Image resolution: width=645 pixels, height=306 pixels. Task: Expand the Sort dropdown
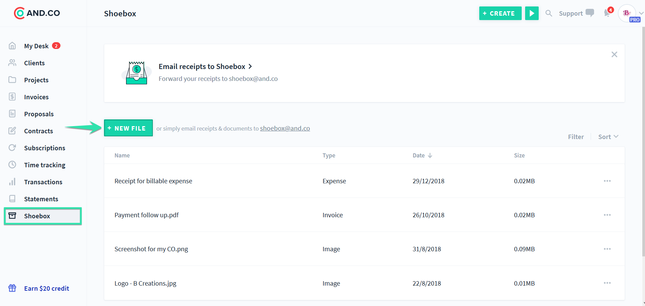pos(608,137)
